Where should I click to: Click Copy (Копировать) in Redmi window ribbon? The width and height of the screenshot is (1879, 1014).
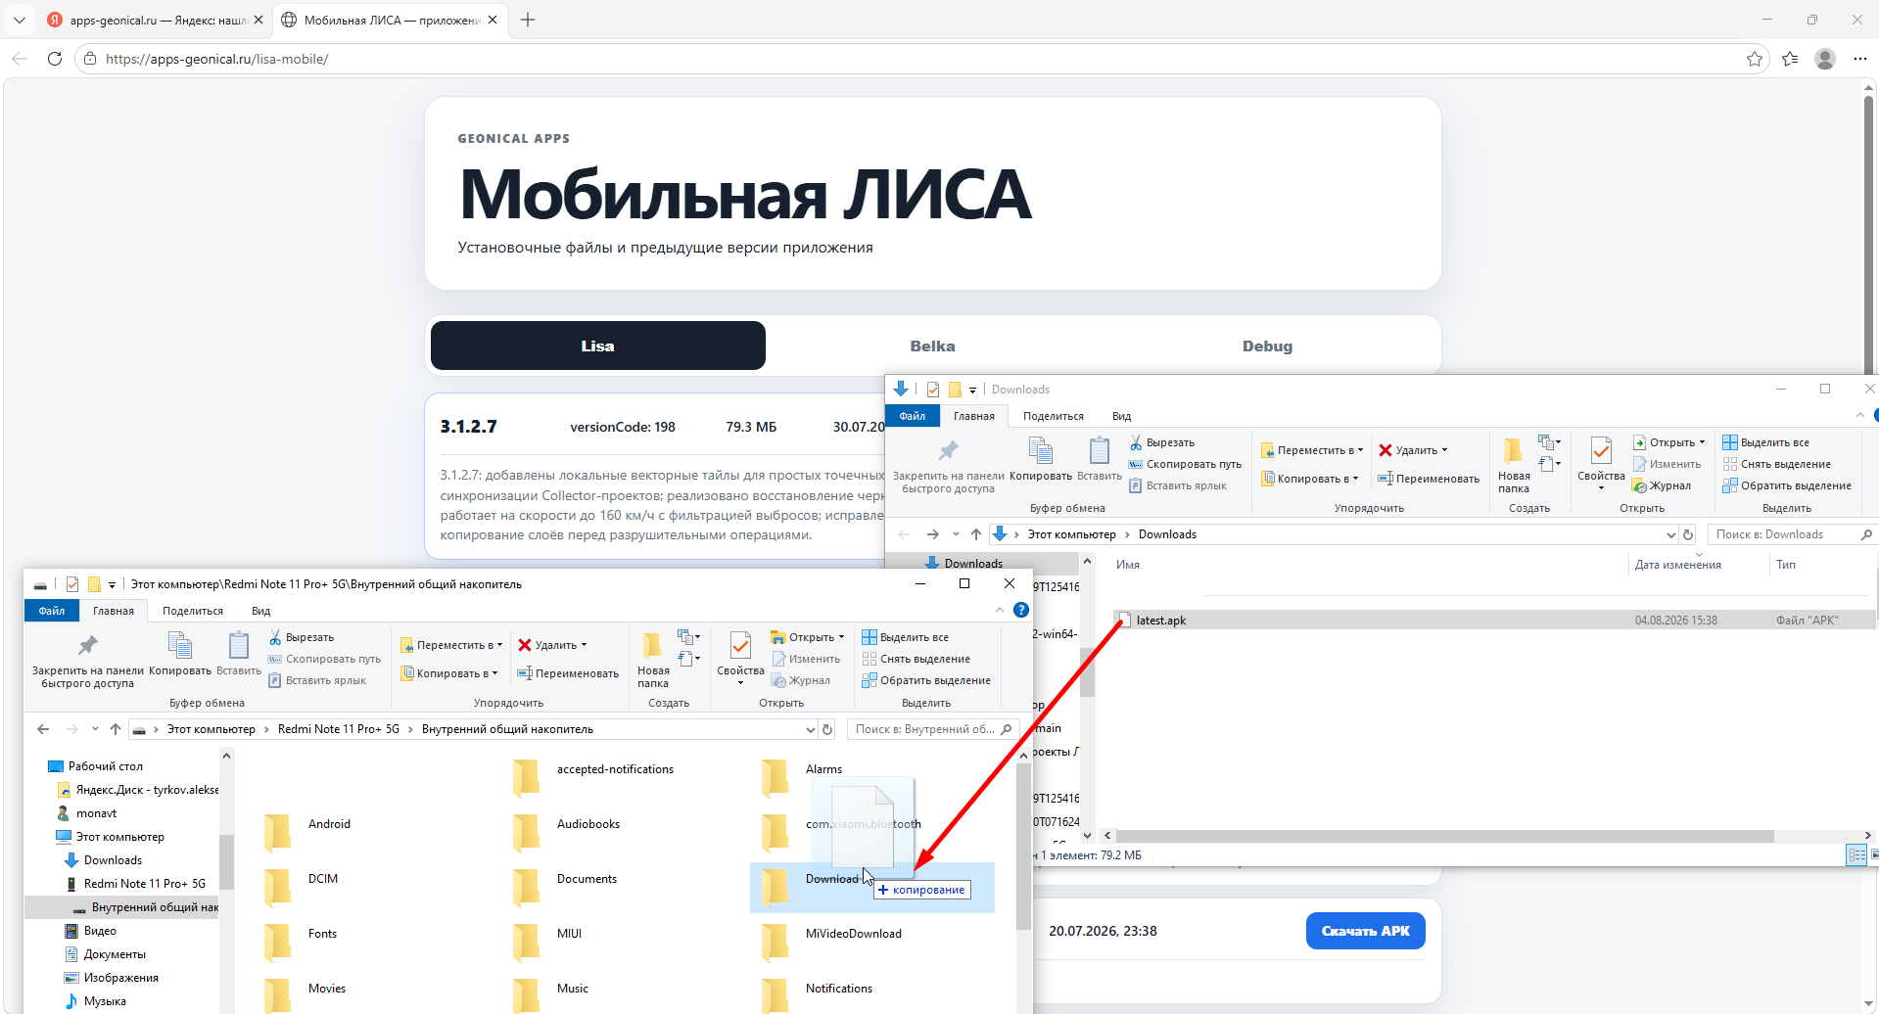(180, 654)
